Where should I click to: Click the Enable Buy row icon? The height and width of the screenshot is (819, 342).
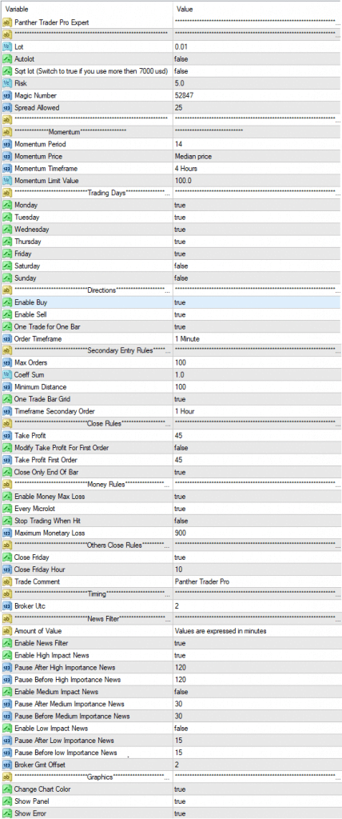click(x=6, y=302)
